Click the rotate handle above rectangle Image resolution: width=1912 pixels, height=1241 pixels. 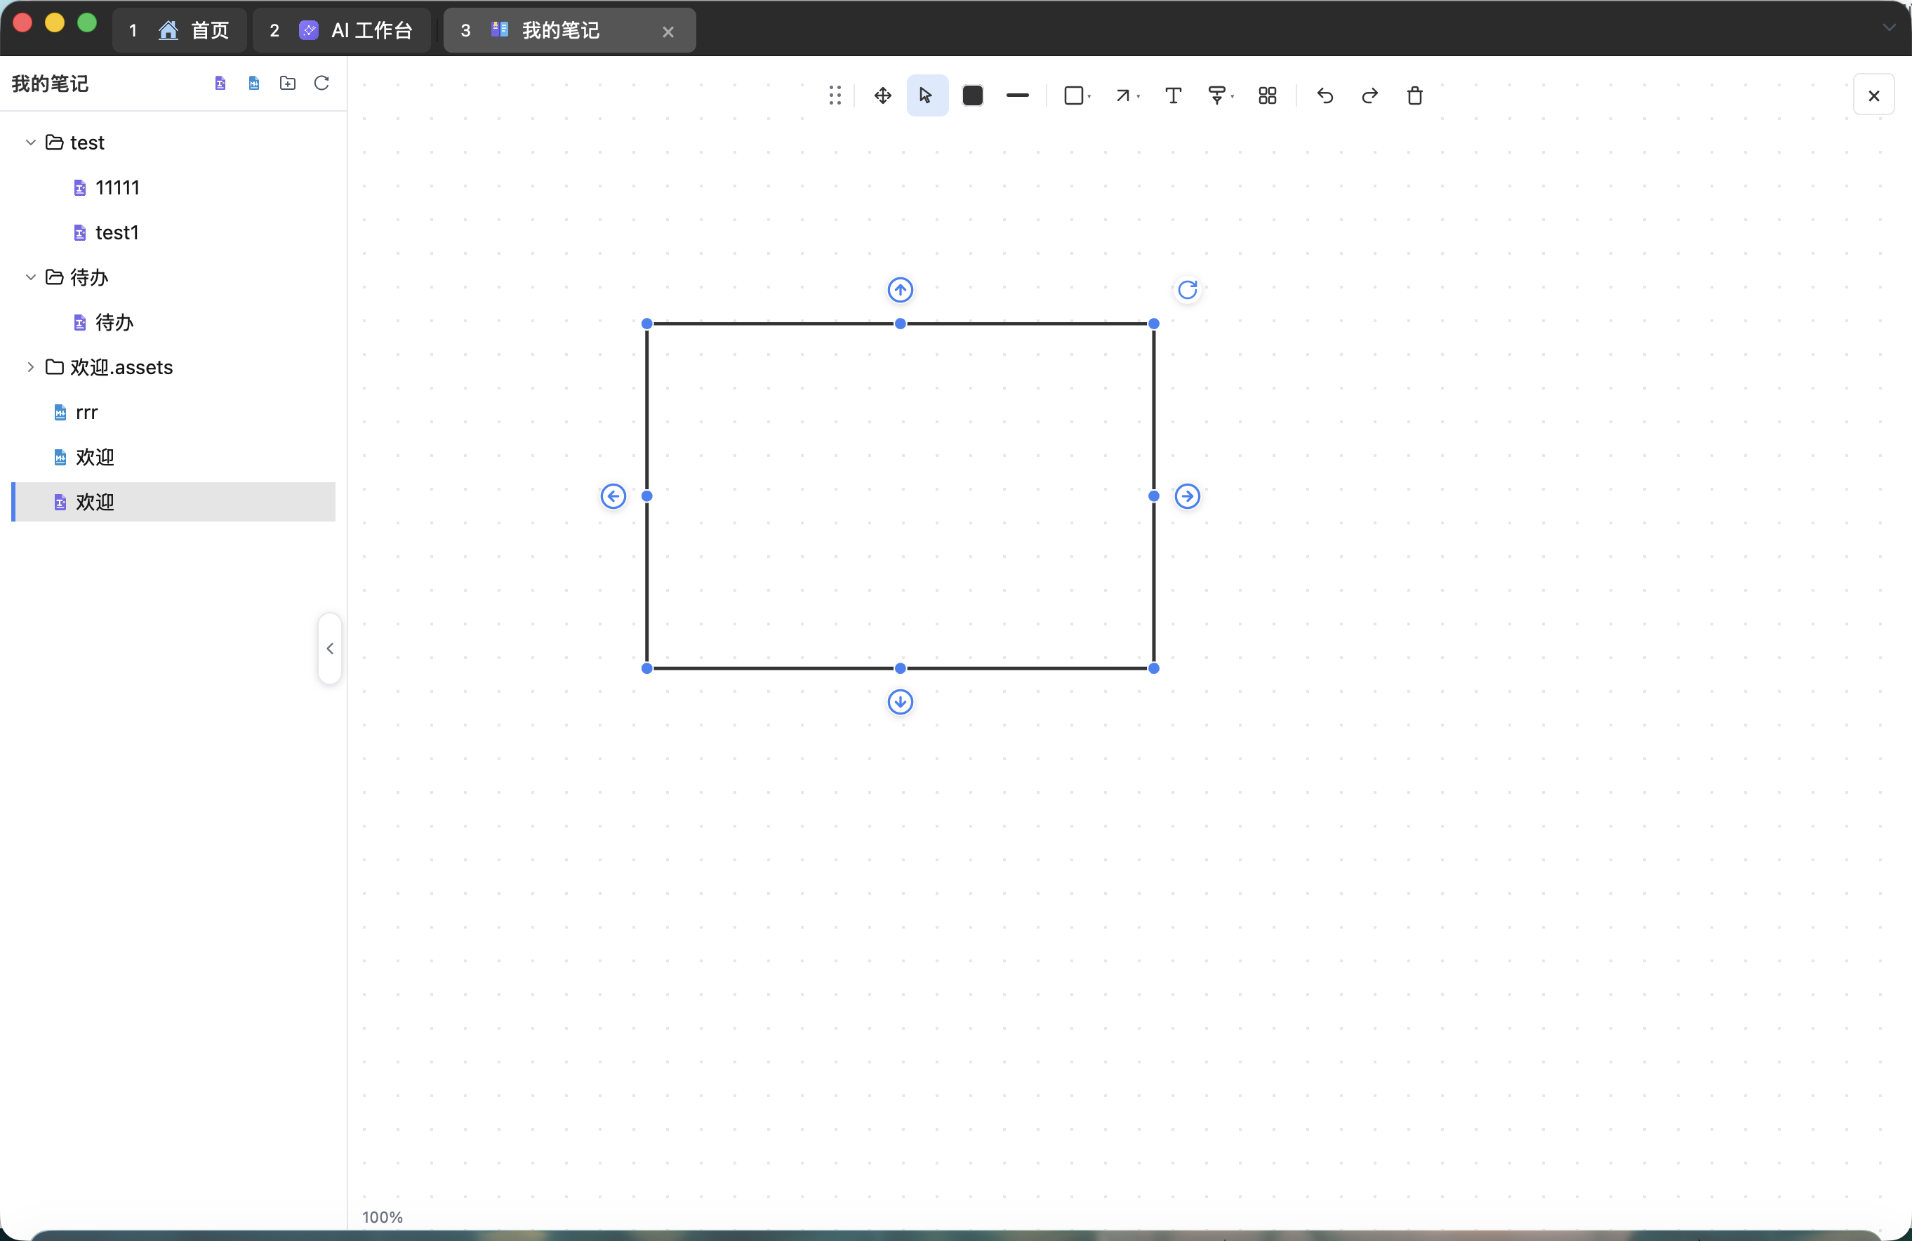click(x=1188, y=289)
